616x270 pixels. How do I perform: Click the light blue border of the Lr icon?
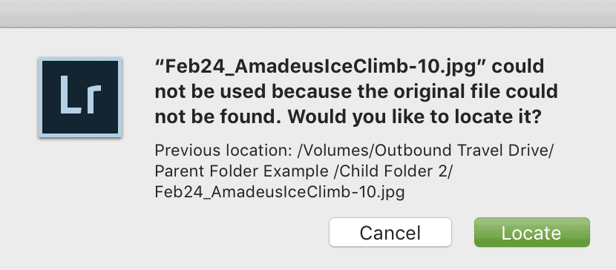(x=80, y=59)
